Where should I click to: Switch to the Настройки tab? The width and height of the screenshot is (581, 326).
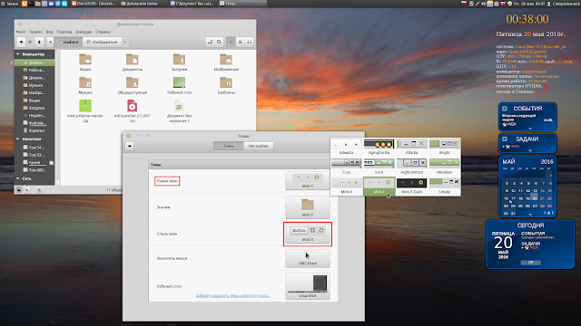tap(258, 146)
